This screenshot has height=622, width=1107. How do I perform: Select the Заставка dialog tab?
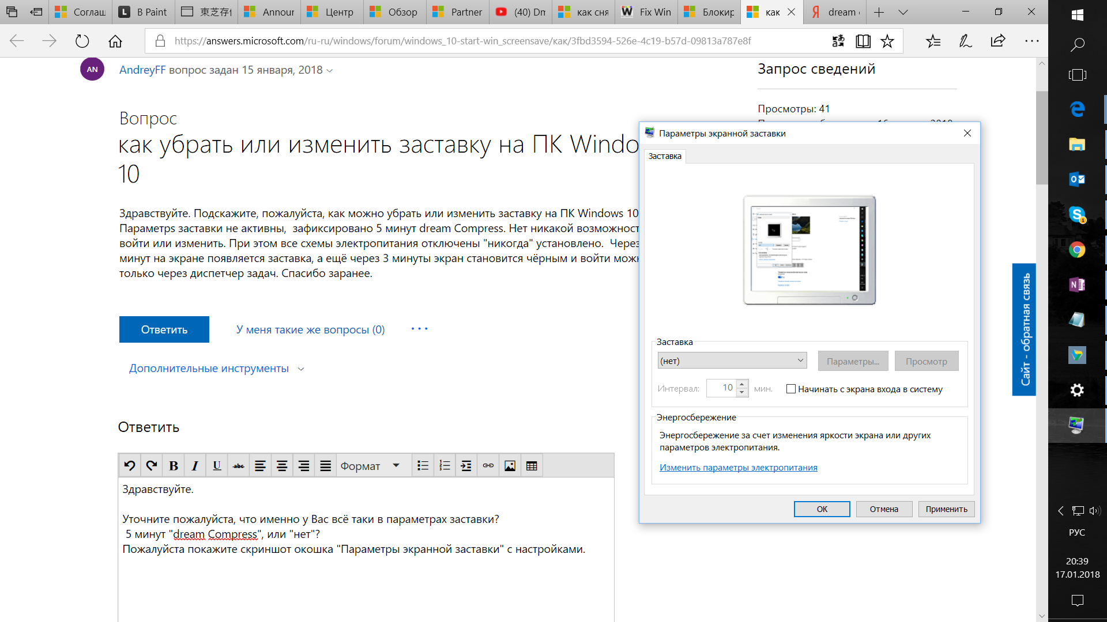pos(665,156)
